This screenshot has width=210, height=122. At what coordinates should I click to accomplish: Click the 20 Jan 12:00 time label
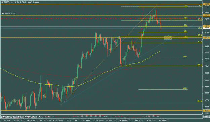click(111, 121)
